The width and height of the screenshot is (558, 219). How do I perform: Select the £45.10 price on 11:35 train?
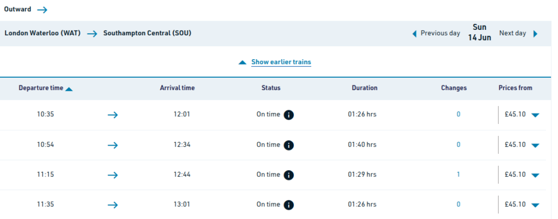[x=515, y=204]
